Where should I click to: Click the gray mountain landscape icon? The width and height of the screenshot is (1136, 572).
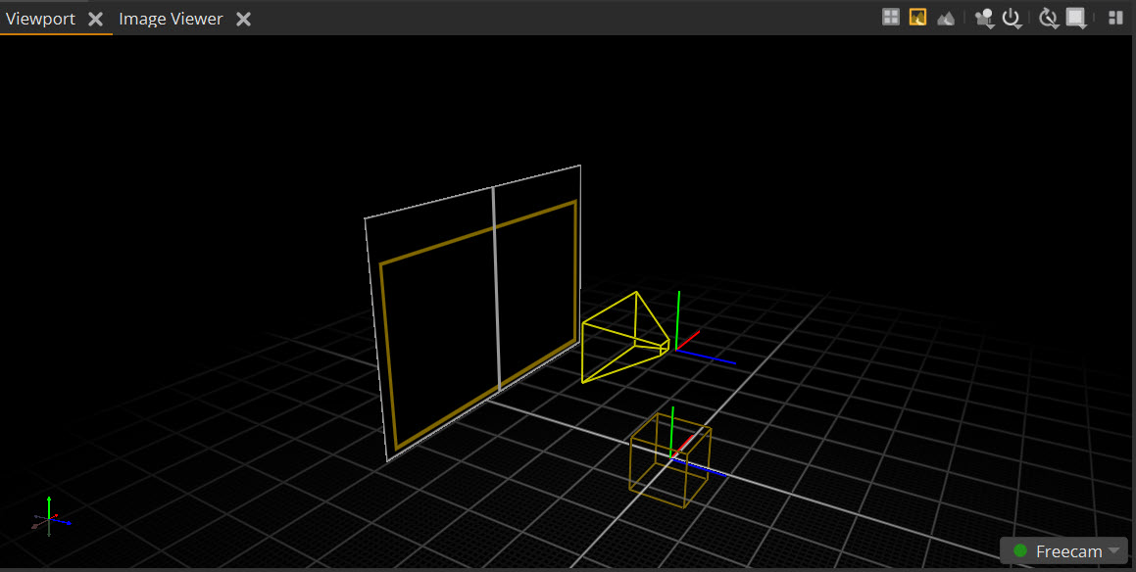(945, 18)
